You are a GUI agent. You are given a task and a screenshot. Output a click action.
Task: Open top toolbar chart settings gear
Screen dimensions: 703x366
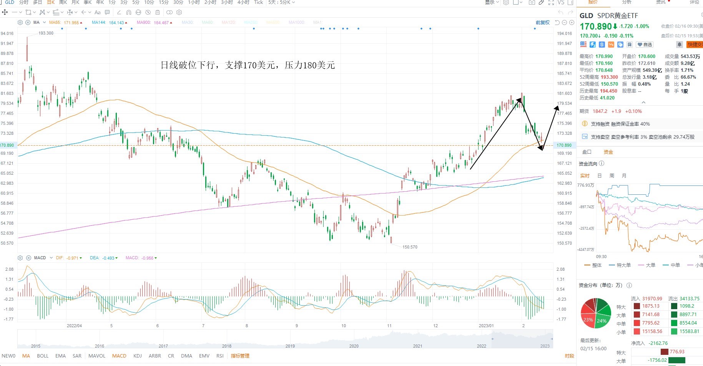pyautogui.click(x=506, y=2)
